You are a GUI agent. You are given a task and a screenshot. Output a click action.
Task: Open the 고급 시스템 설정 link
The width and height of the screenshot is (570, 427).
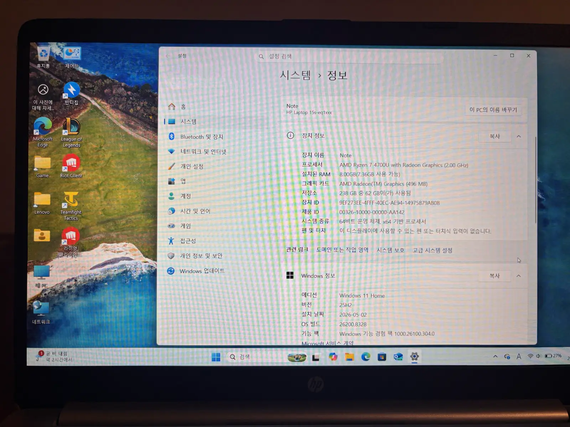coord(432,250)
